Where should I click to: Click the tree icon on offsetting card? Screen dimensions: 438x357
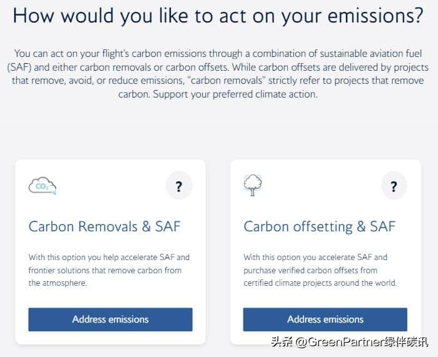coord(253,185)
